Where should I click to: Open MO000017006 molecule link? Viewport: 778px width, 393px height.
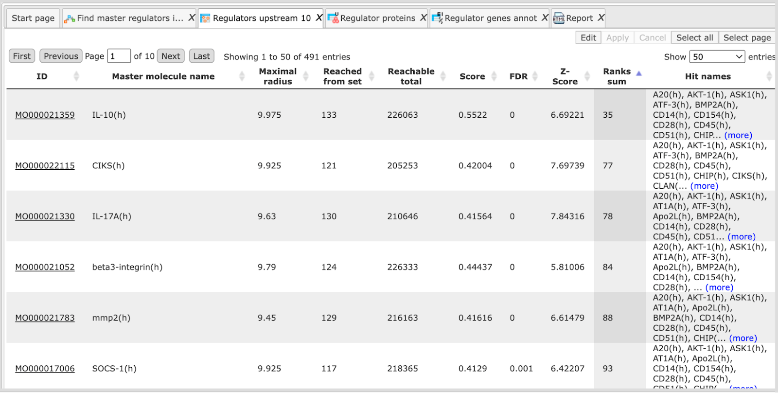pos(45,368)
